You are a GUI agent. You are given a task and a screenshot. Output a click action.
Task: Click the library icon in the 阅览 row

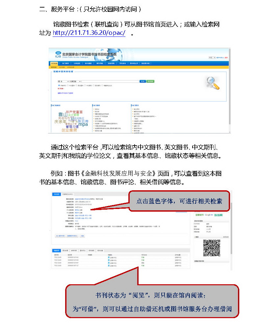(109, 263)
